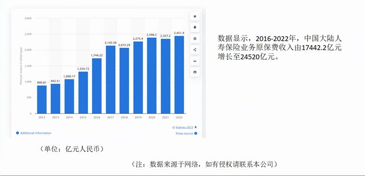The image size is (365, 176).
Task: Select the 2022 bar in the chart
Action: [179, 74]
